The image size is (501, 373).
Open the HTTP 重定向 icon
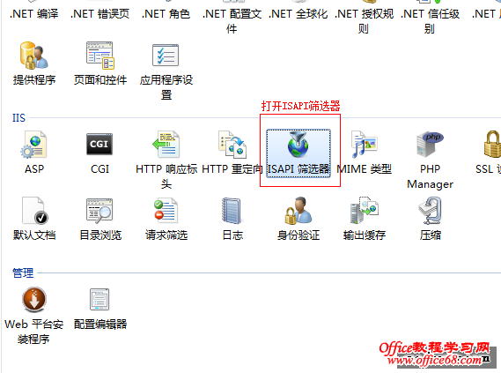(x=232, y=145)
